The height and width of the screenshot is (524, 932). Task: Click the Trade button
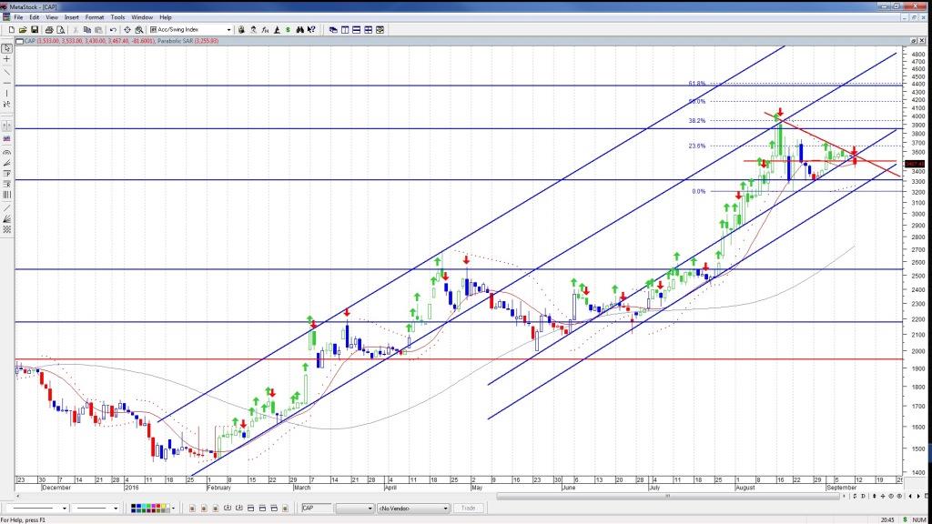click(x=469, y=508)
